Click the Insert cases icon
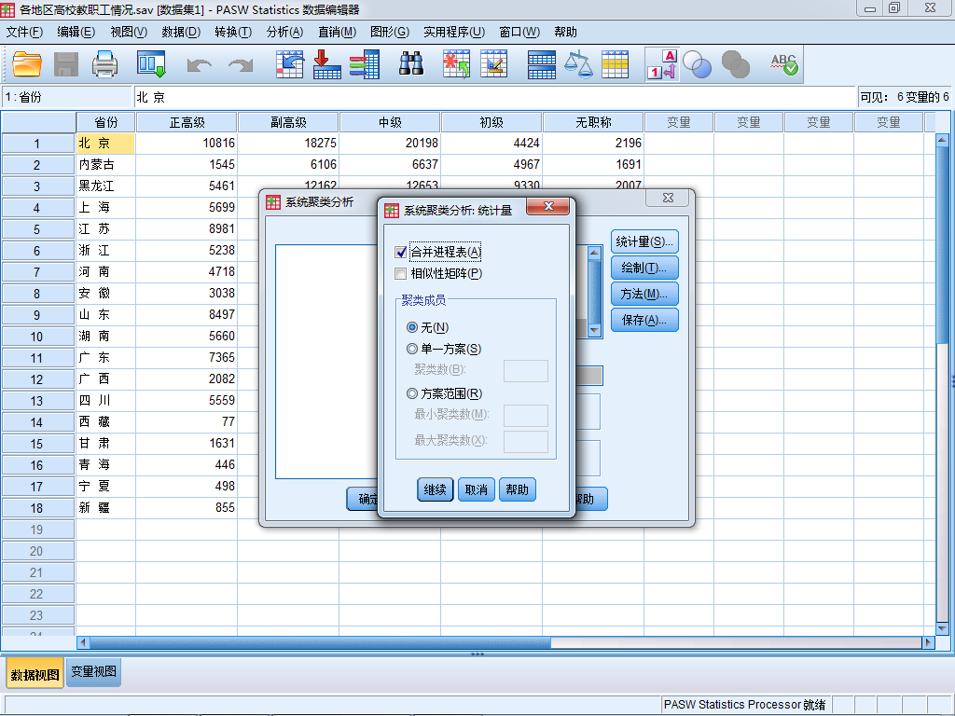The height and width of the screenshot is (716, 955). coord(456,64)
